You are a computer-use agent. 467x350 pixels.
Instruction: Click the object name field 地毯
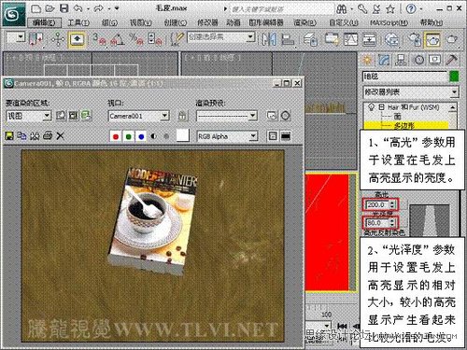[404, 77]
